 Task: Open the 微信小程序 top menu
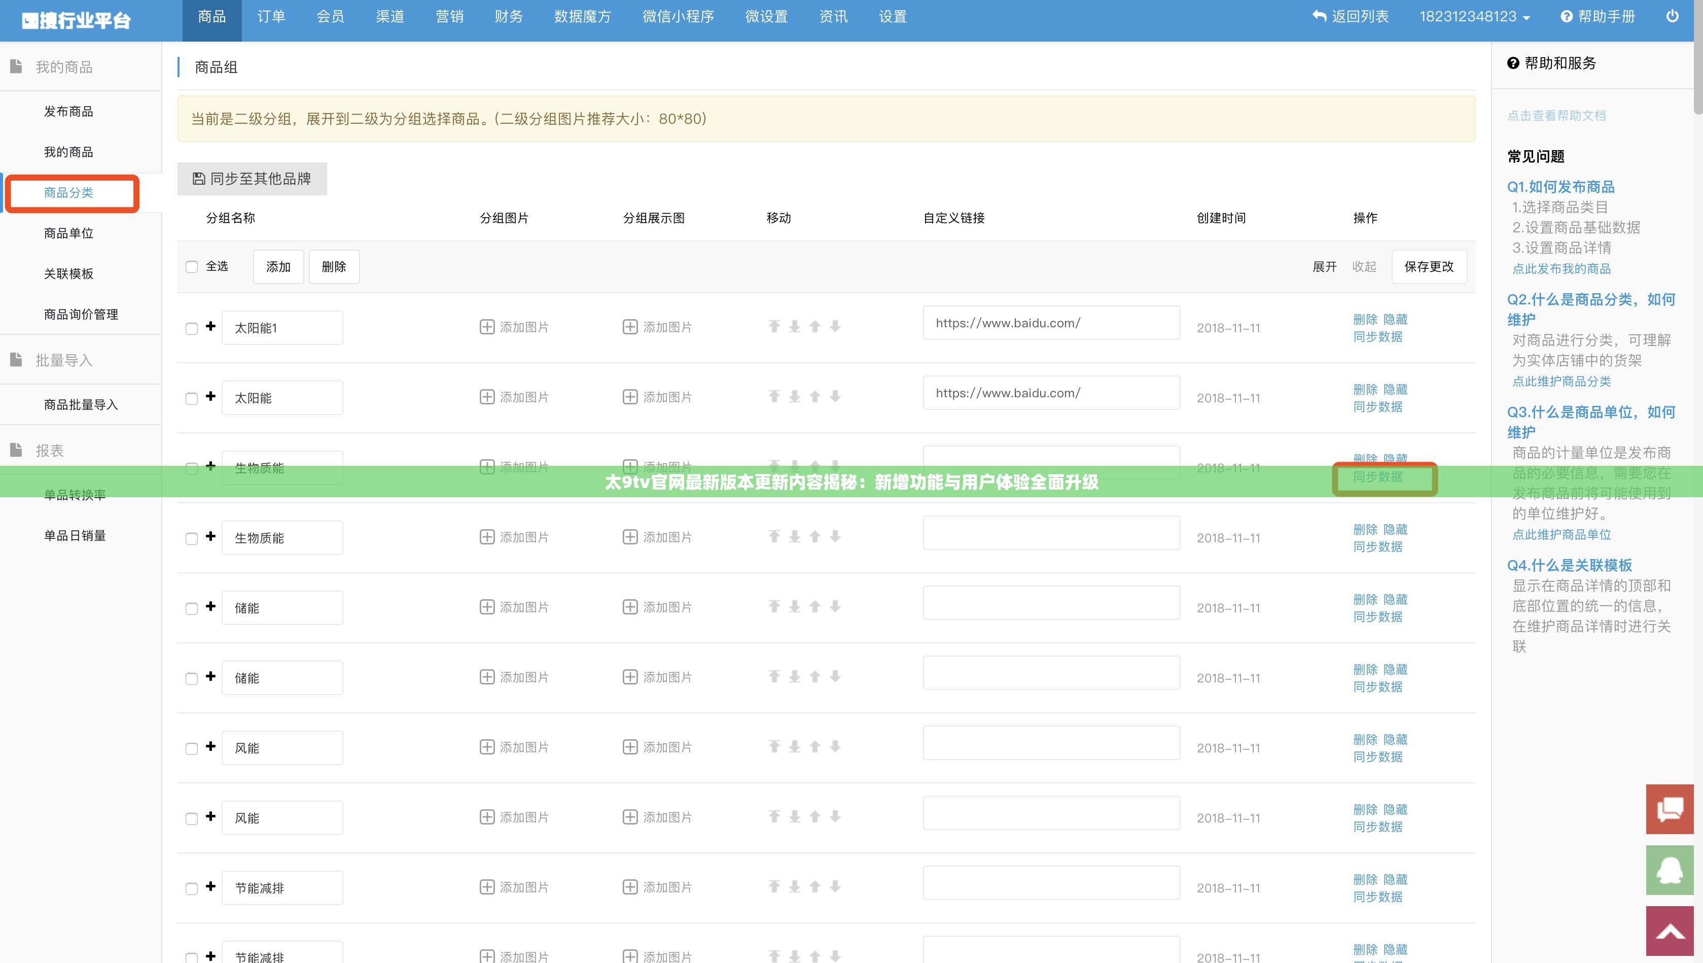(x=678, y=17)
